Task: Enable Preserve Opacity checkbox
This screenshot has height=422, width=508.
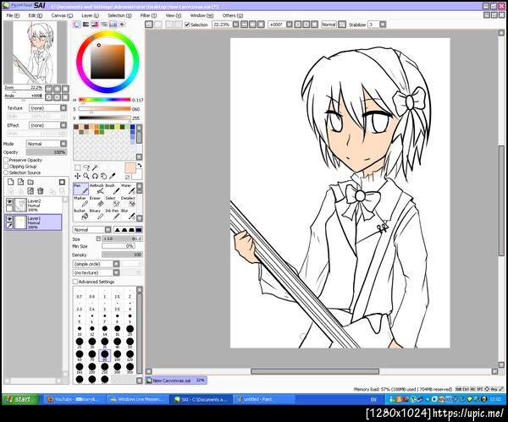Action: [6, 160]
